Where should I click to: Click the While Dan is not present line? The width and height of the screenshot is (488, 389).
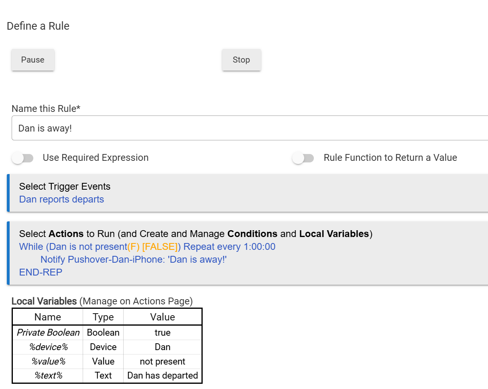(147, 247)
